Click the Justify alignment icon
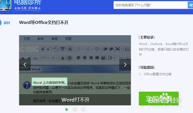 (x=97, y=58)
